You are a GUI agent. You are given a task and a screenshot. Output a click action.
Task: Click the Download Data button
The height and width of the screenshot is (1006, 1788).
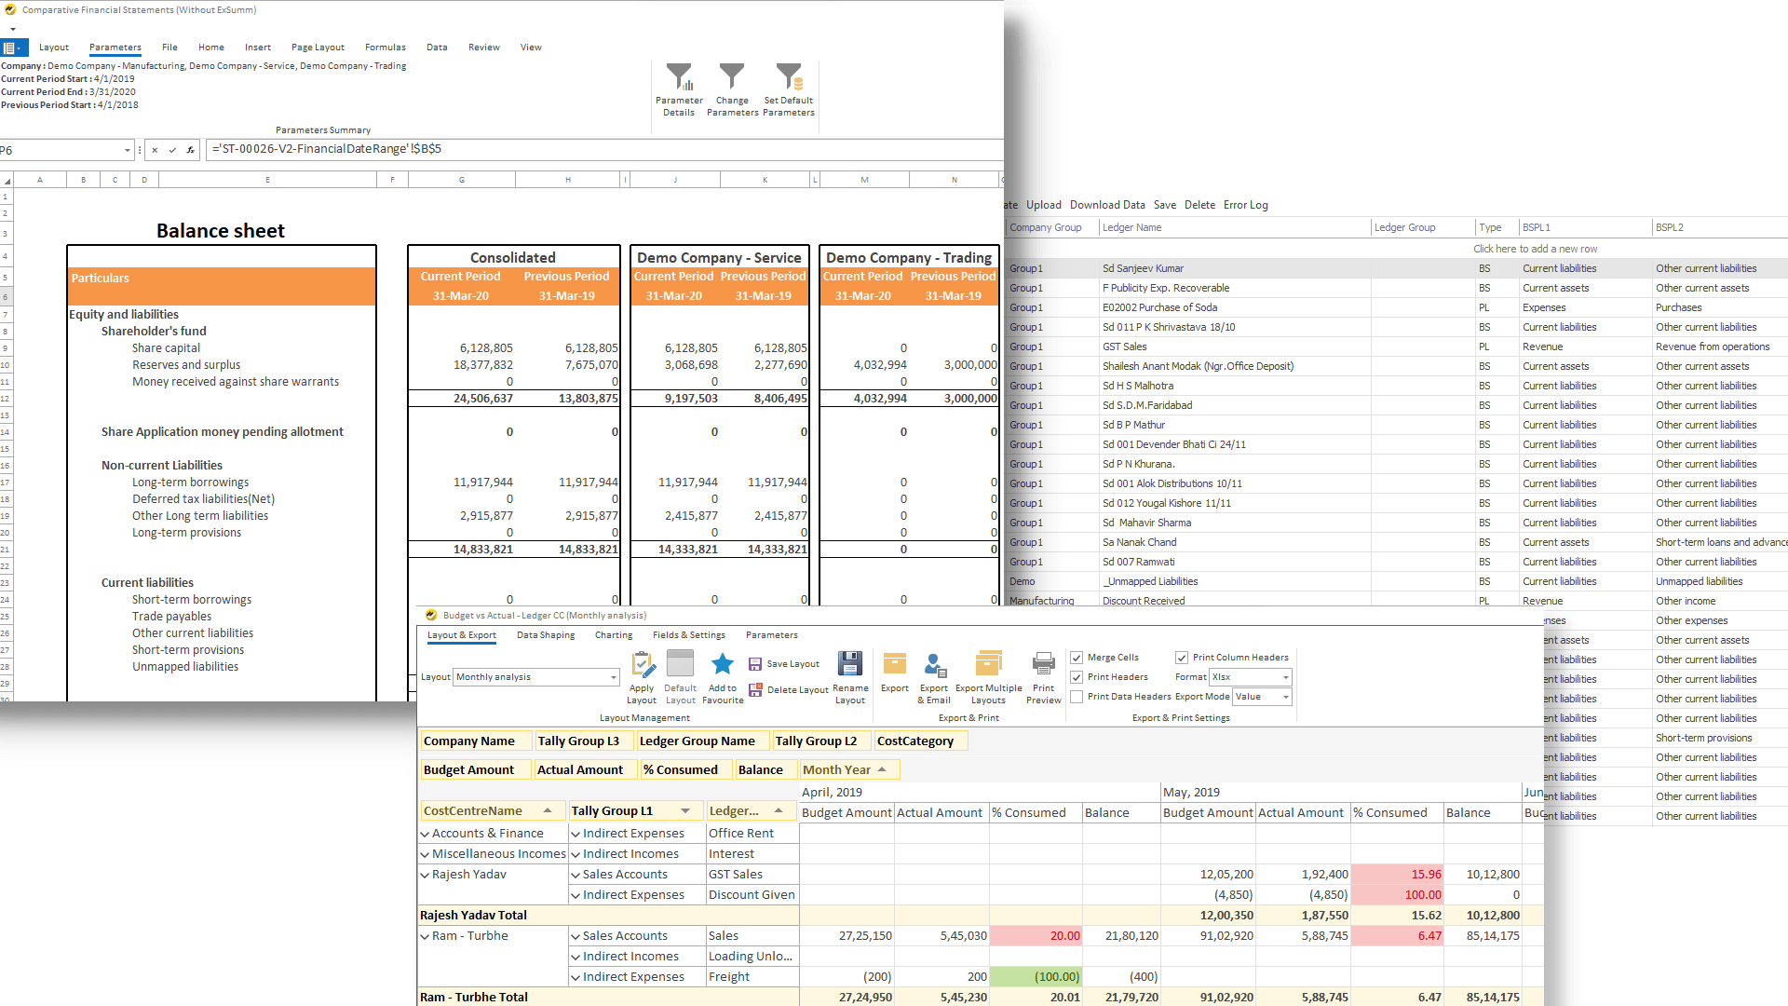point(1106,204)
